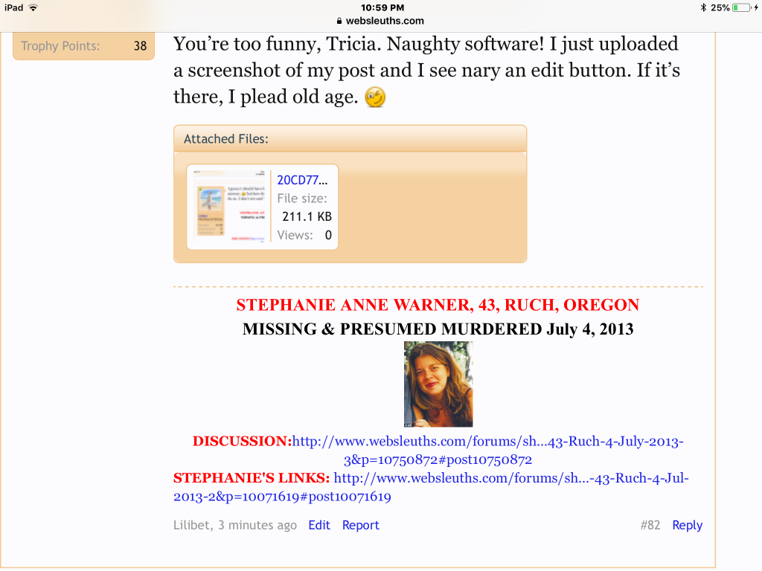Tap the battery icon in status bar
762x571 pixels.
pyautogui.click(x=741, y=7)
